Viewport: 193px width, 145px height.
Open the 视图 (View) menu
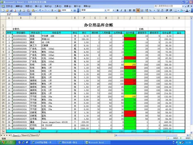tap(29, 6)
